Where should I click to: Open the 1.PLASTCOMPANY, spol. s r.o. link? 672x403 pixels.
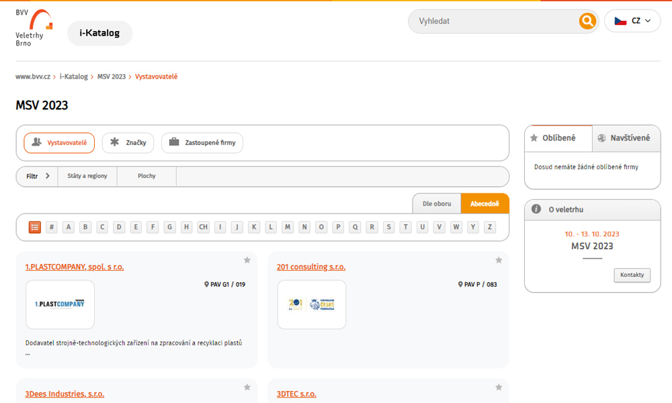tap(75, 267)
